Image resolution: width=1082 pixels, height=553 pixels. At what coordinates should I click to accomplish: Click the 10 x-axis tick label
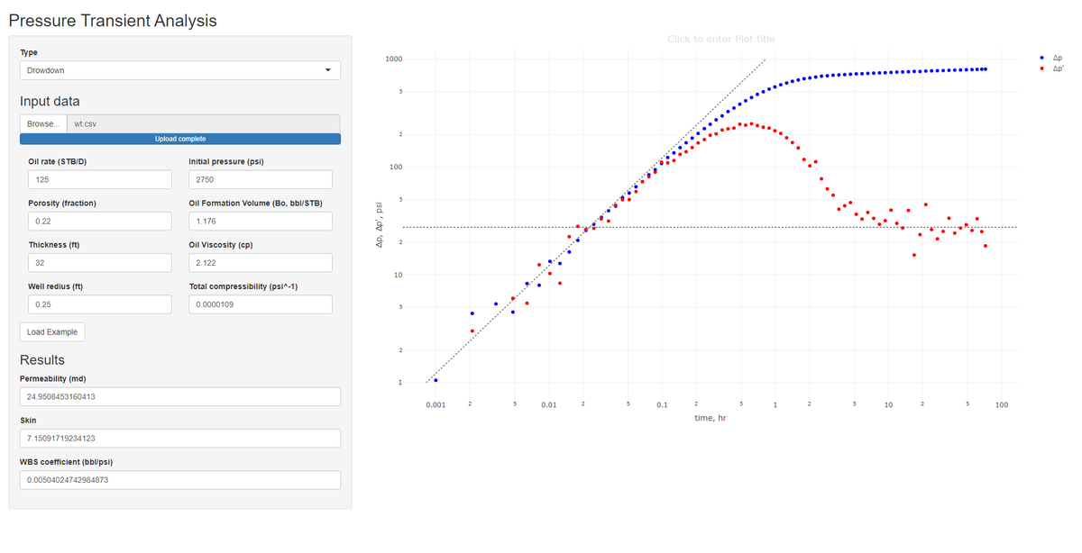[x=888, y=404]
